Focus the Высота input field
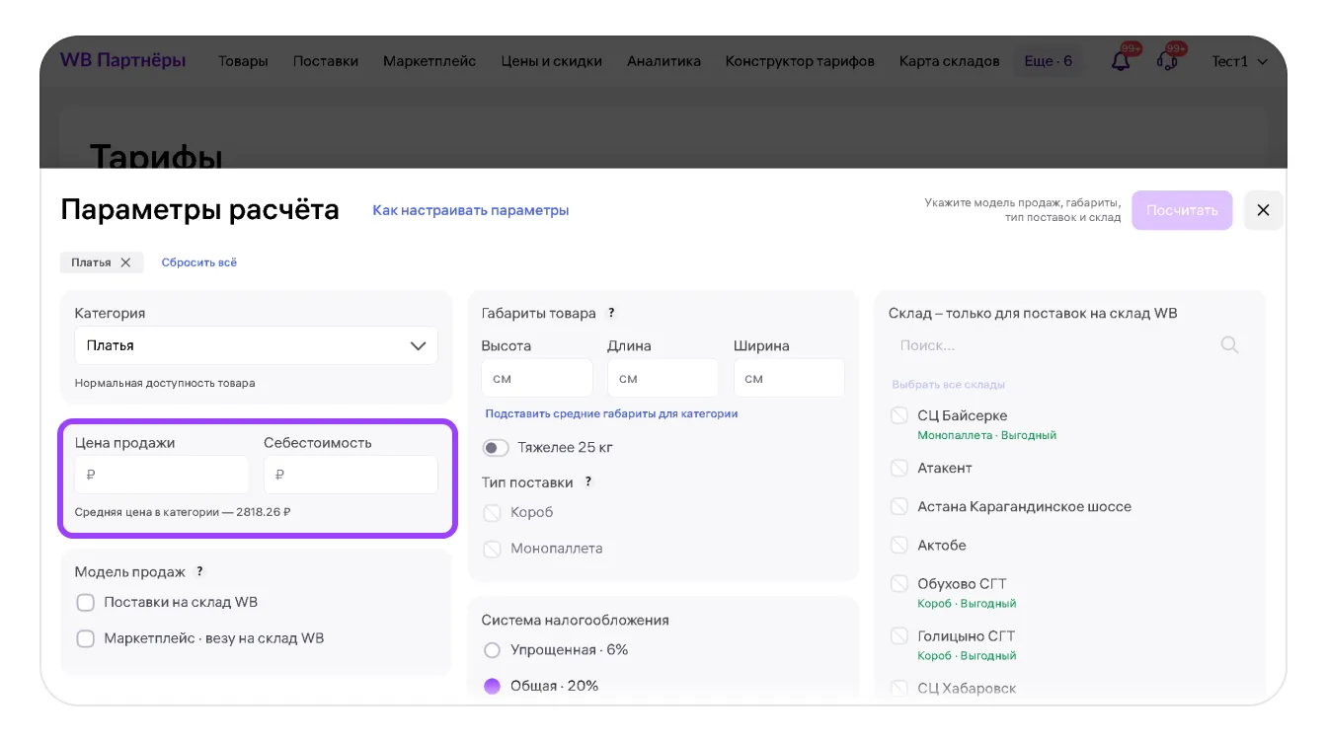Image resolution: width=1327 pixels, height=740 pixels. (537, 378)
